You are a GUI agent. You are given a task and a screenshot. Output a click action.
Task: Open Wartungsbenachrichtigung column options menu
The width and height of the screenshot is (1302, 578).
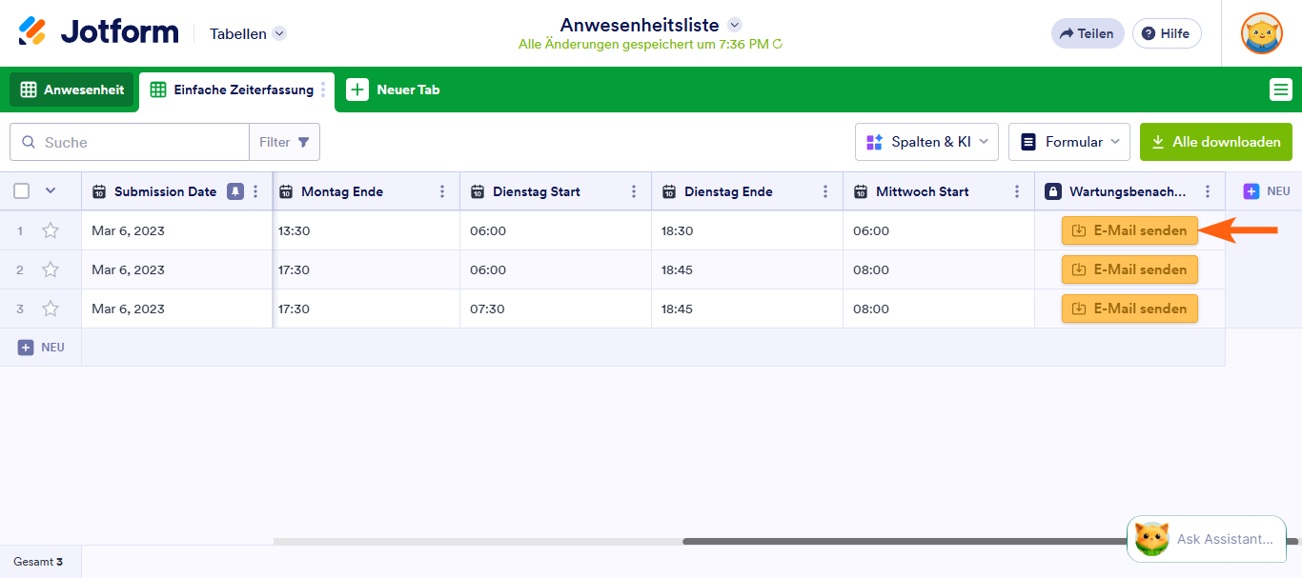point(1208,191)
